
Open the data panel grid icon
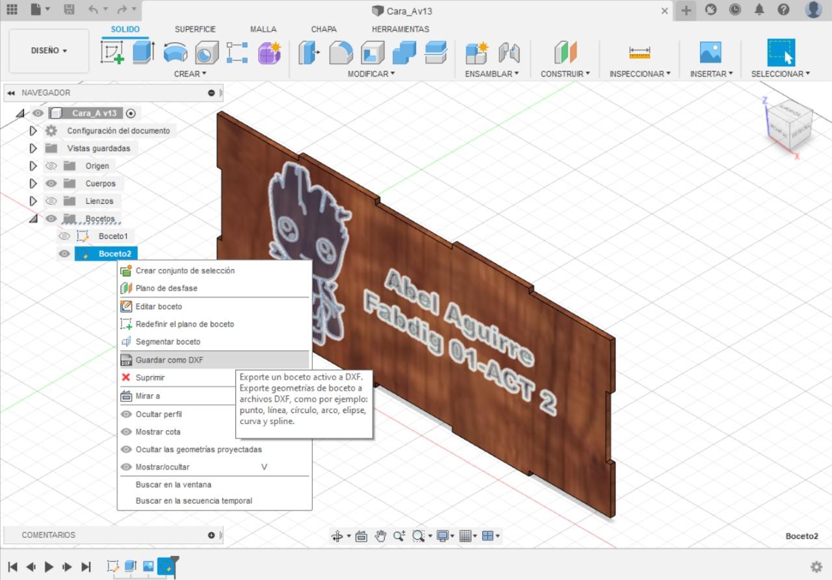point(12,10)
